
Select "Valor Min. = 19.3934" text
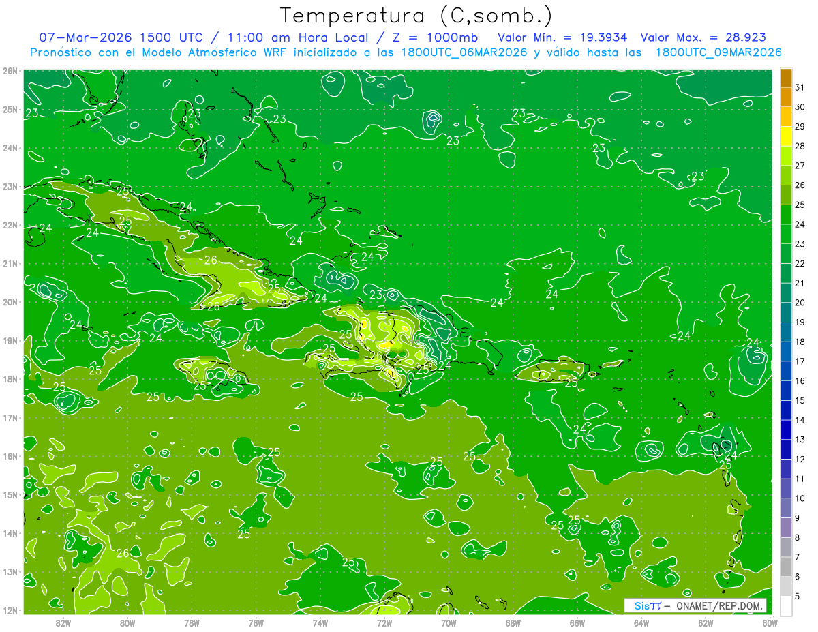(x=562, y=37)
